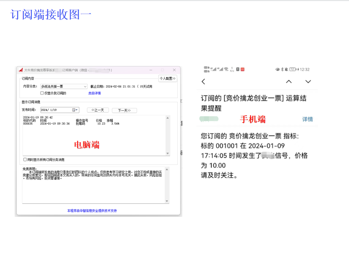Click the Bluetooth icon in phone status bar
349x263 pixels.
283,69
